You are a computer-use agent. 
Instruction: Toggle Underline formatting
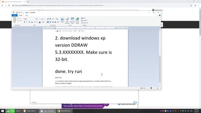pos(29,22)
